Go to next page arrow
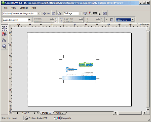Screen dimensions: 151x122 34,113
